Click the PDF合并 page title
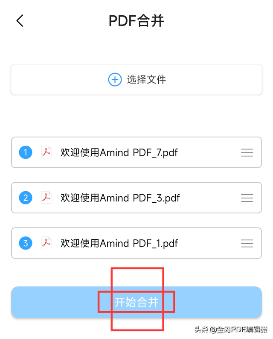Screen dimensions: 273x339 click(136, 21)
